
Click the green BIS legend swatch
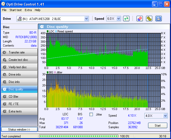[x=48, y=72]
